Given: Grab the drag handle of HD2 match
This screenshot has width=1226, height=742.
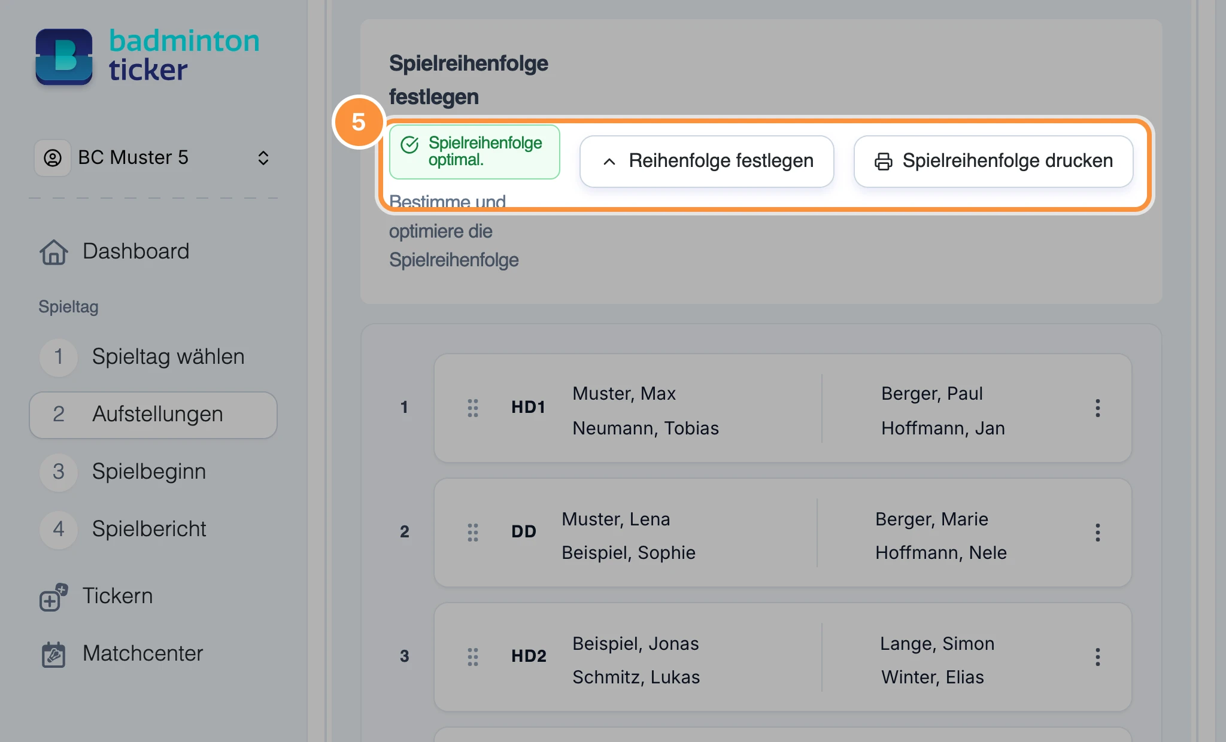Looking at the screenshot, I should [473, 657].
